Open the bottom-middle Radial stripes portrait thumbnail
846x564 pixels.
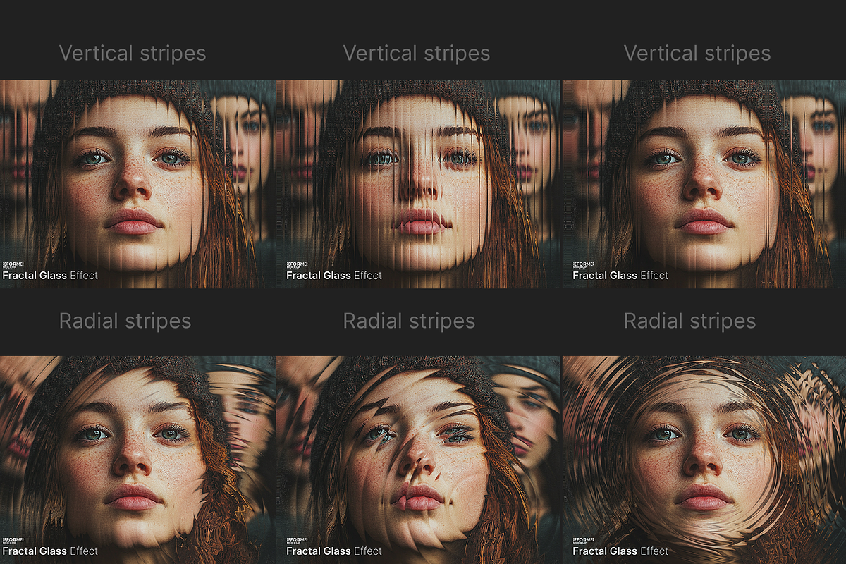click(419, 460)
